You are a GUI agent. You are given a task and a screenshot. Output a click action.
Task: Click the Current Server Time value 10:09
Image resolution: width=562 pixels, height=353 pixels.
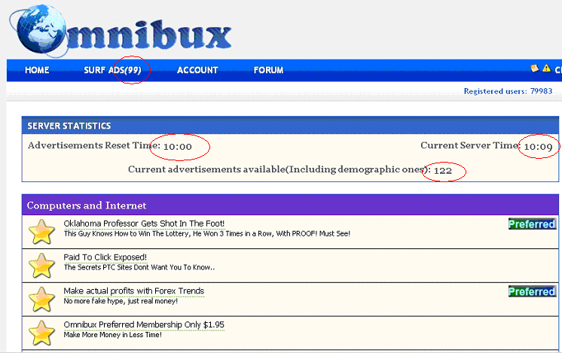tap(539, 147)
